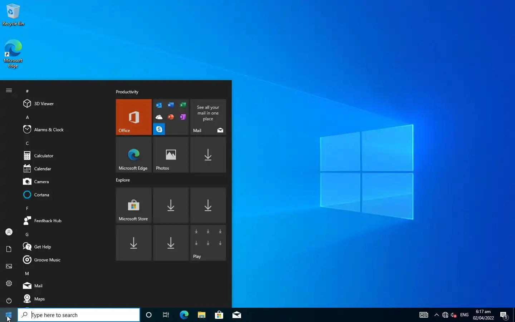
Task: Open Mail from the taskbar
Action: (x=236, y=315)
